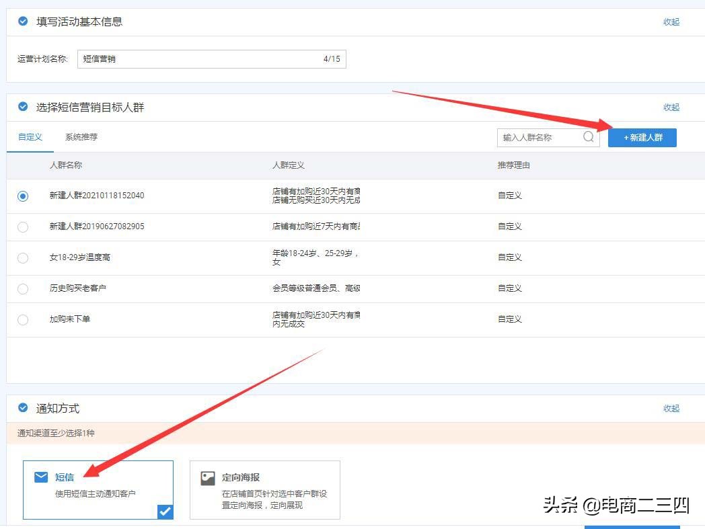Collapse the 填写活动基本信息 section via 收起
Screen dimensions: 705x529
pos(671,21)
